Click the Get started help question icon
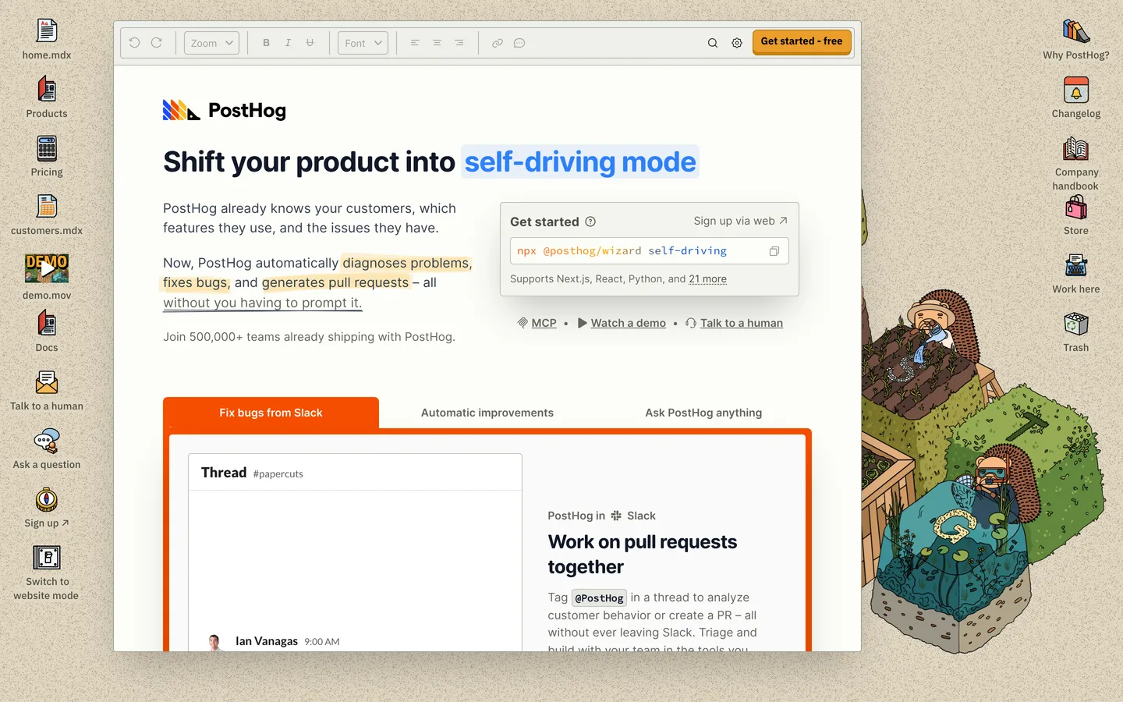Image resolution: width=1123 pixels, height=702 pixels. tap(590, 222)
